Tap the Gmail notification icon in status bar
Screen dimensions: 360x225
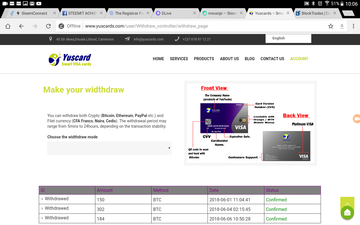(32, 4)
